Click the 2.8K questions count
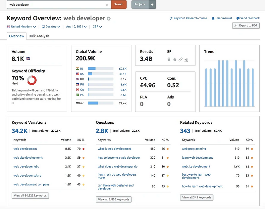265x209 pixels. (x=102, y=131)
